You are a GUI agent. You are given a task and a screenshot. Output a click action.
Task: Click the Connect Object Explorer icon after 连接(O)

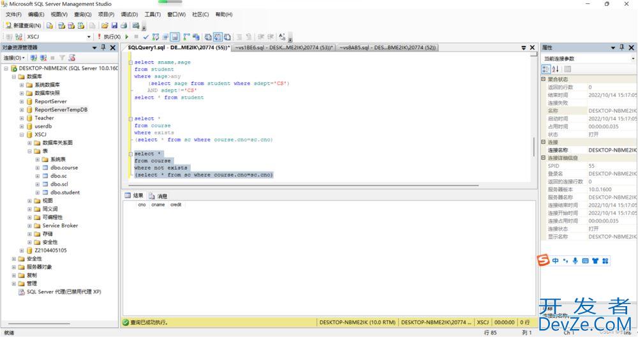[34, 58]
